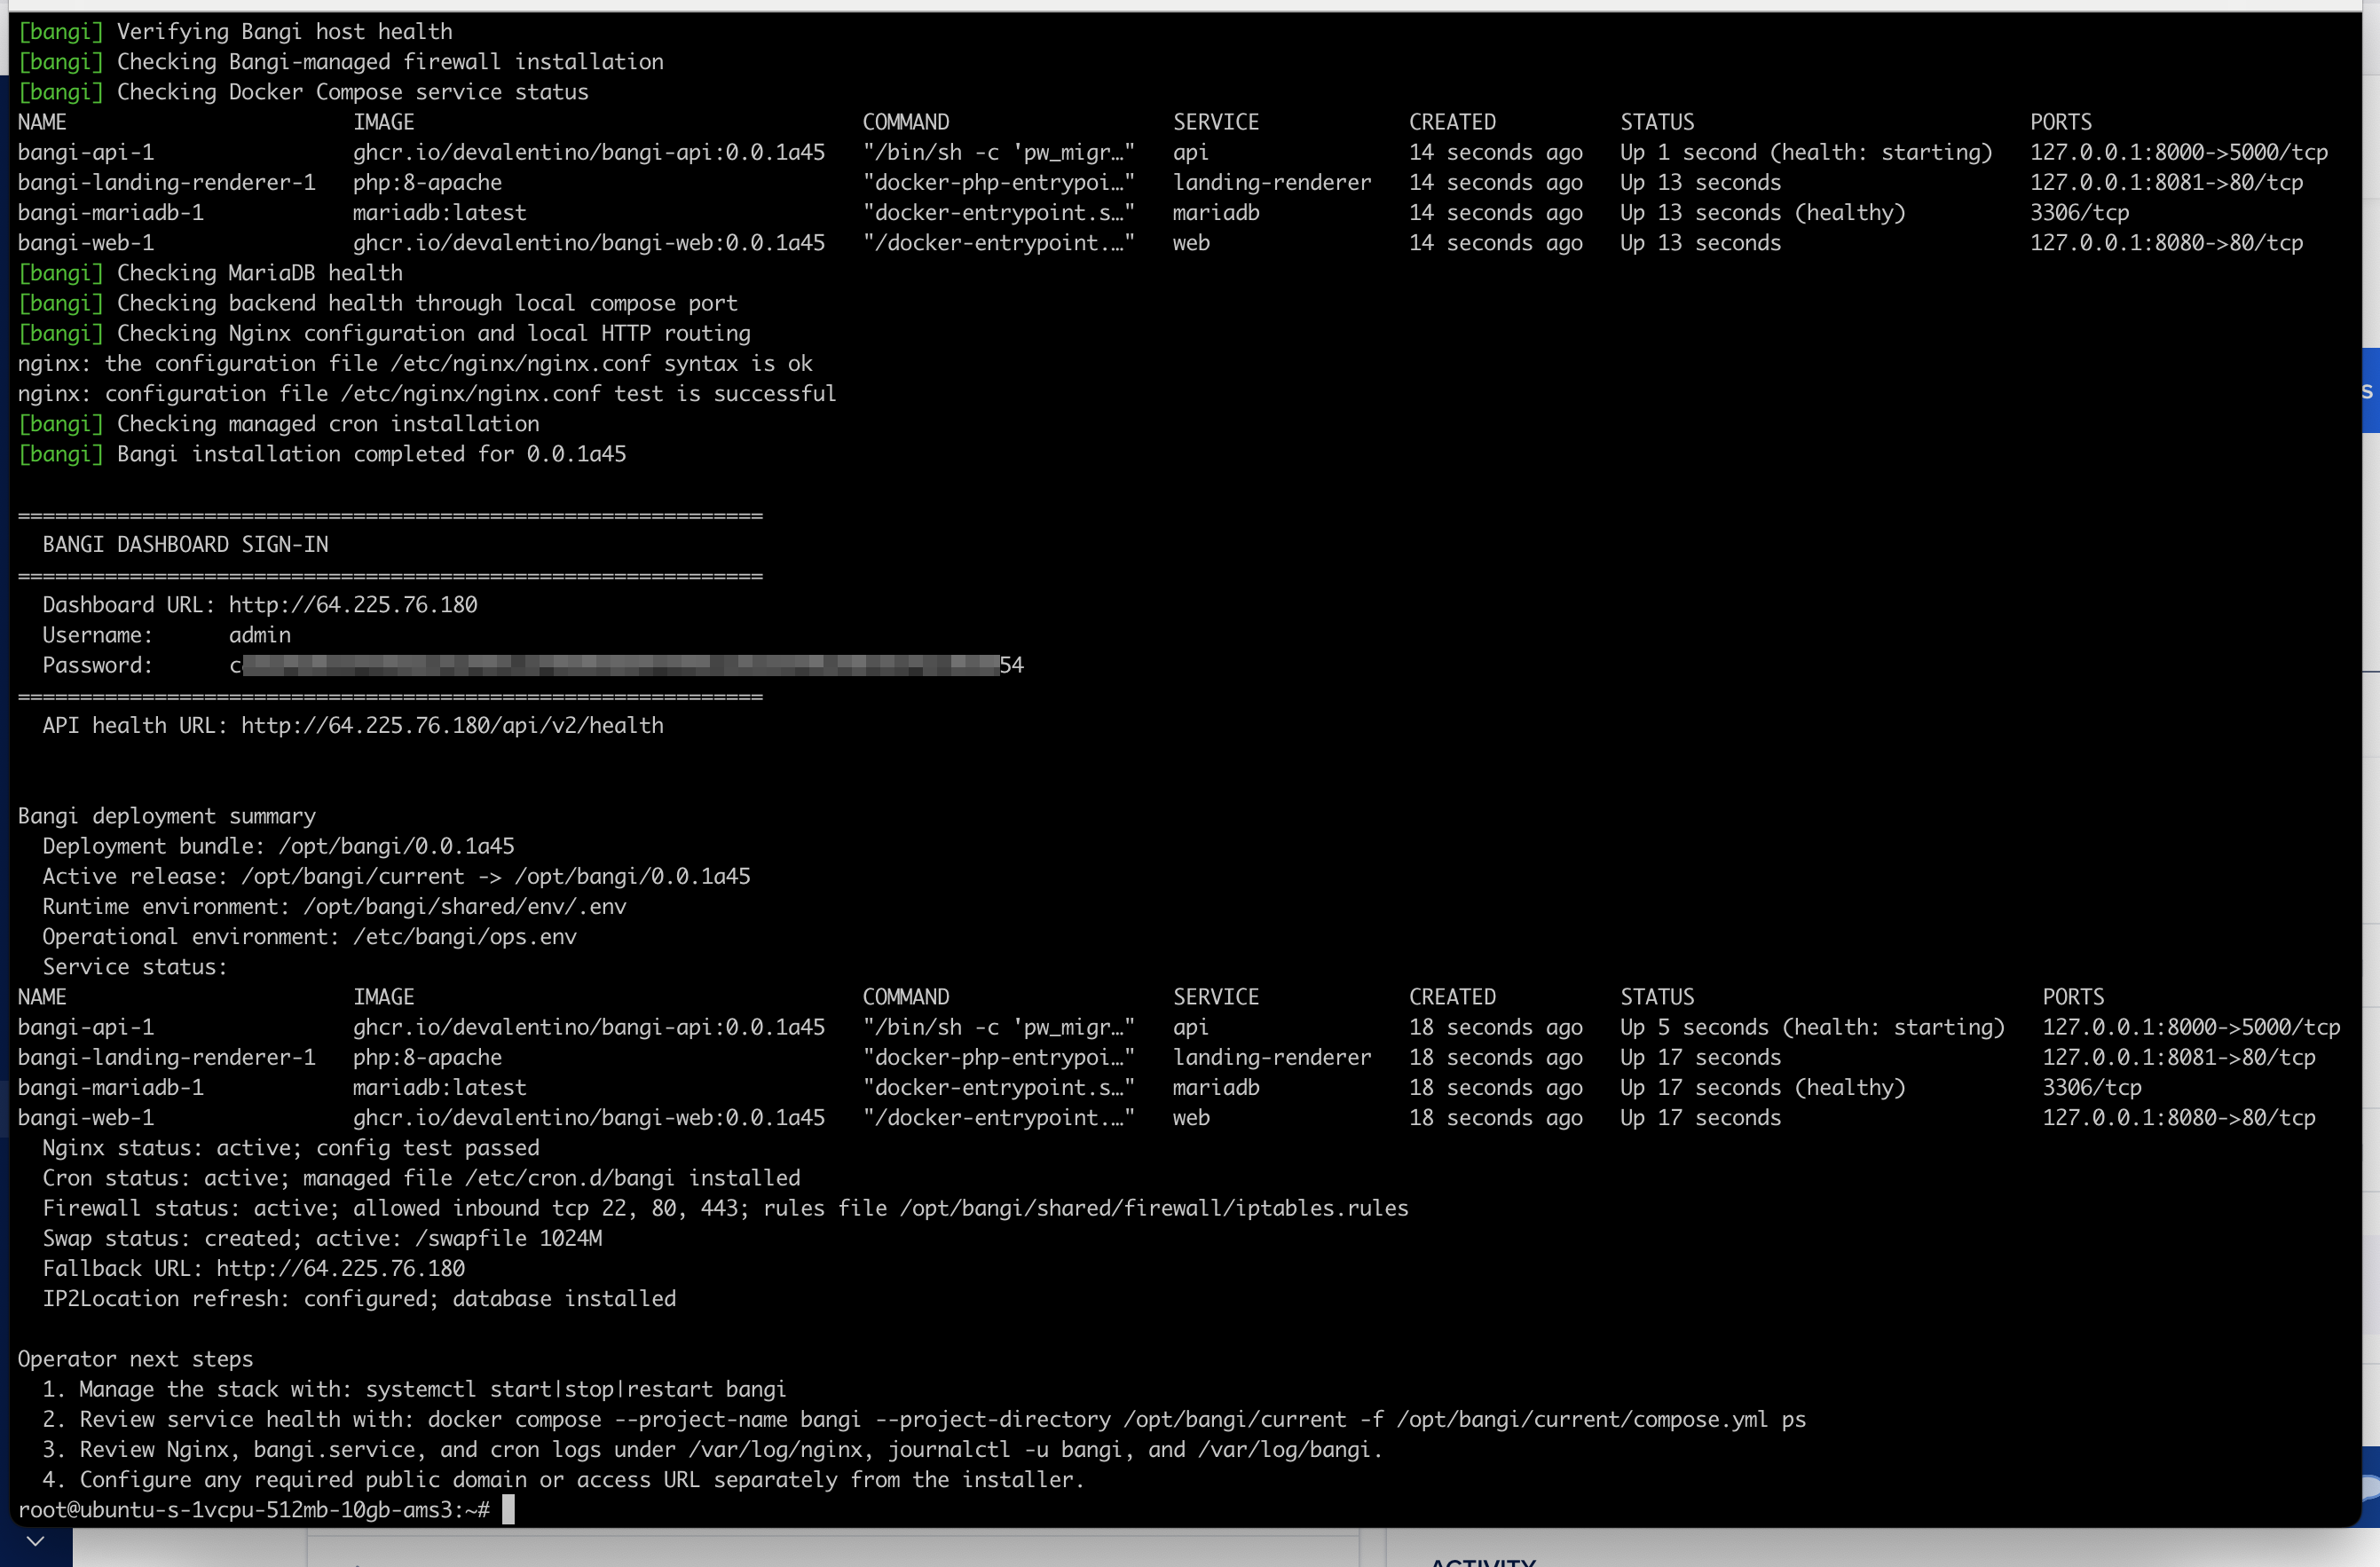This screenshot has width=2380, height=1567.
Task: Click the 'nginx.conf syntax is ok' line
Action: click(415, 364)
